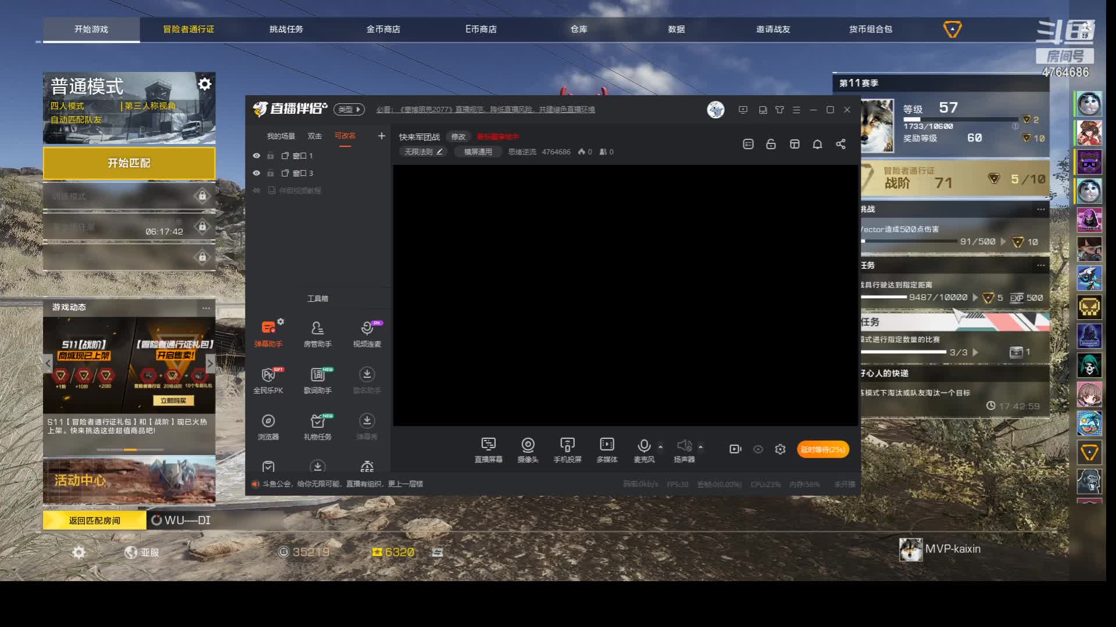Open the 弹幕助手 danmaku assistant tool
The image size is (1116, 627).
tap(268, 334)
